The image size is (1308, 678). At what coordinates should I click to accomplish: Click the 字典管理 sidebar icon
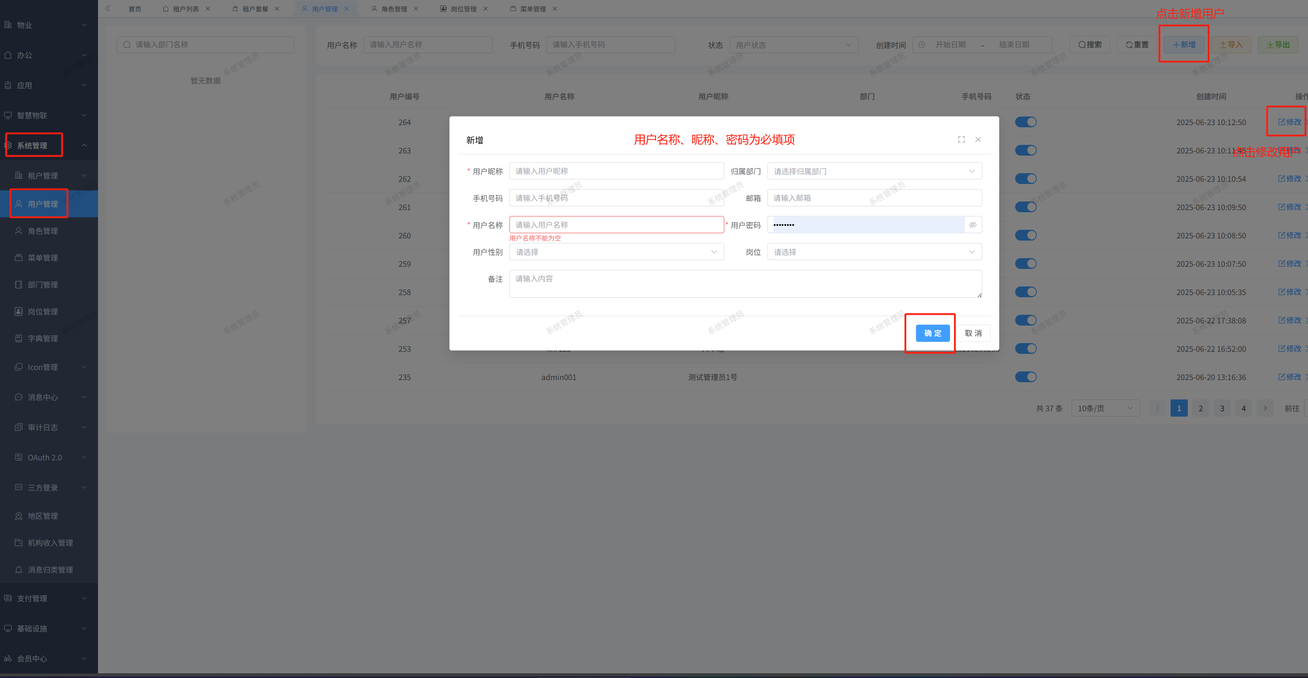pyautogui.click(x=19, y=338)
